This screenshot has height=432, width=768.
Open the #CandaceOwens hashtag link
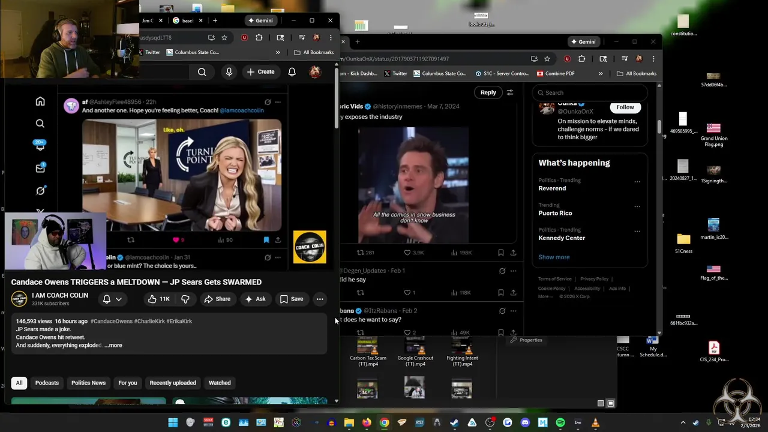[111, 321]
